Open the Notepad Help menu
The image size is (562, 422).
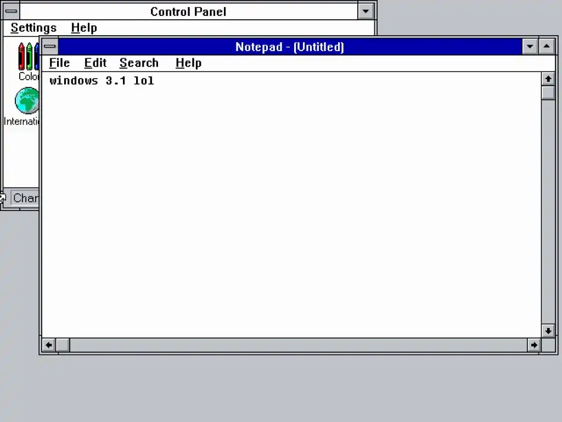pos(189,63)
